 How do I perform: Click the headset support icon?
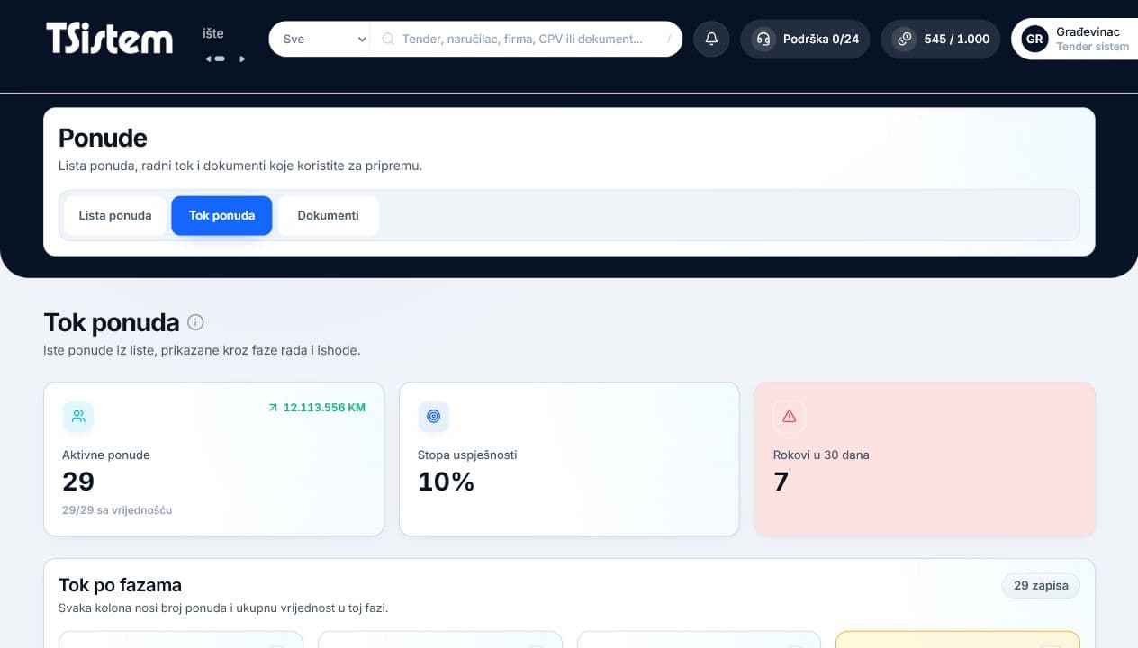coord(763,39)
